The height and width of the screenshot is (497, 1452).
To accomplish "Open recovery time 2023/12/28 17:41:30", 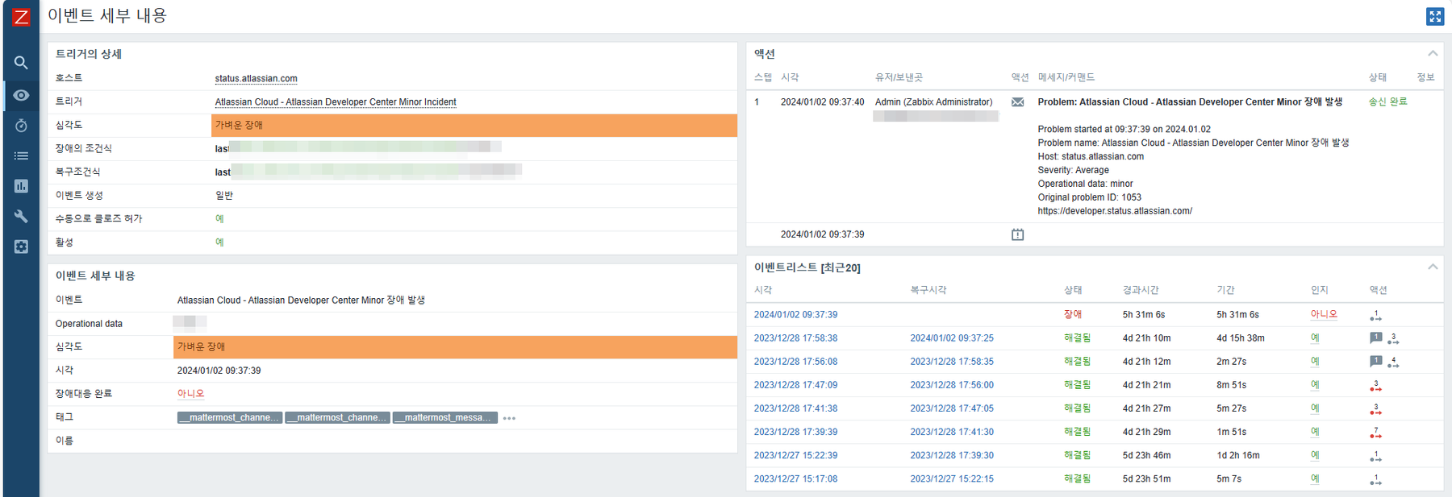I will [x=952, y=432].
